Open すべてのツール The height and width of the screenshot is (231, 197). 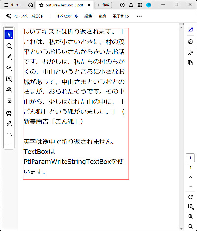tap(67, 16)
